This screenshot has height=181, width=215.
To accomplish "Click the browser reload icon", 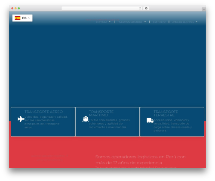I will click(140, 8).
